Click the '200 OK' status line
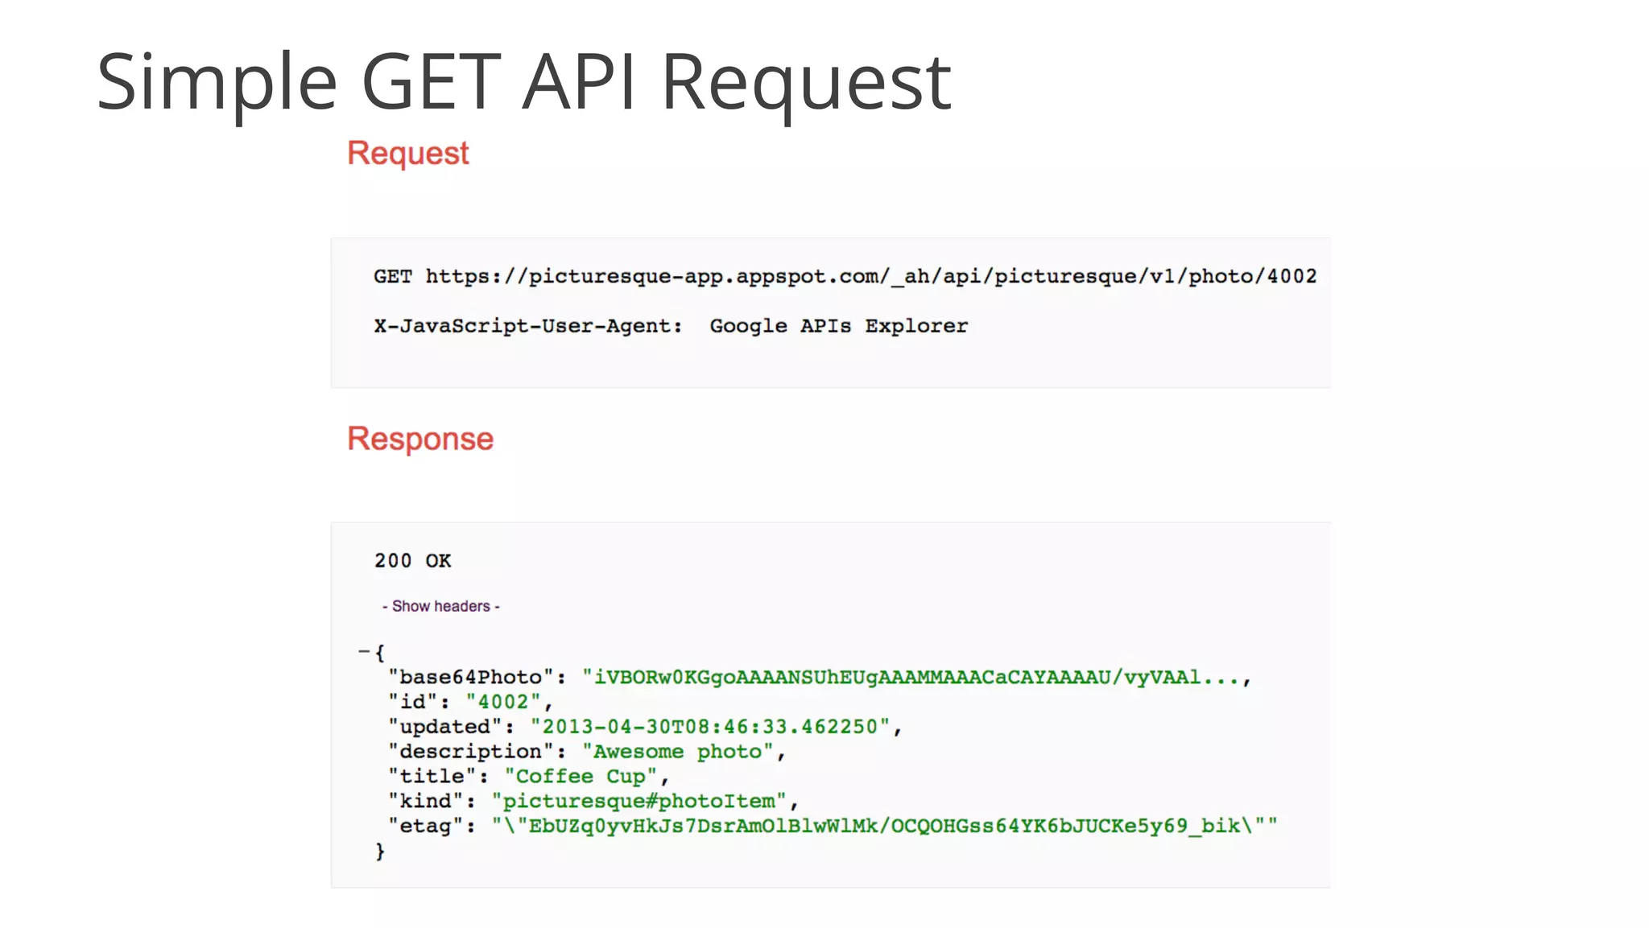Screen dimensions: 1649x928 pyautogui.click(x=412, y=561)
